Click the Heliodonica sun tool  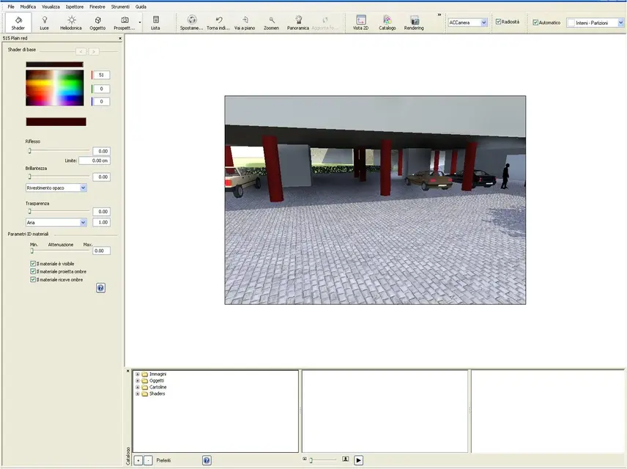point(71,23)
